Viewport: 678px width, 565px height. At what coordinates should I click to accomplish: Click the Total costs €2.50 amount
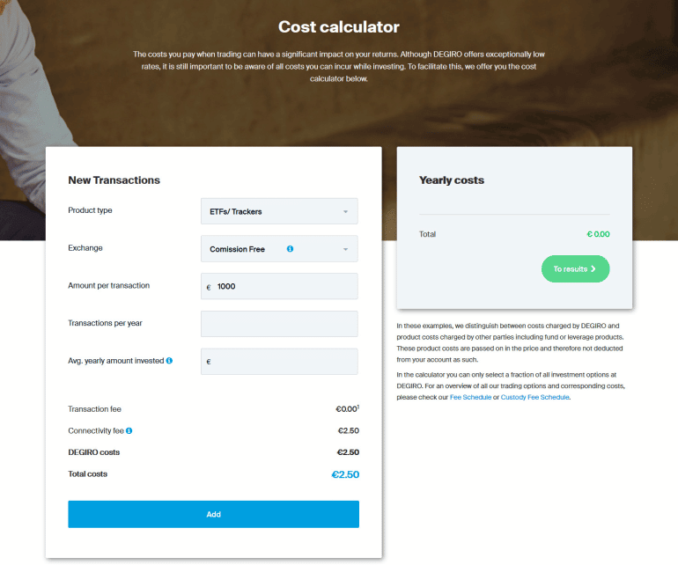click(344, 475)
